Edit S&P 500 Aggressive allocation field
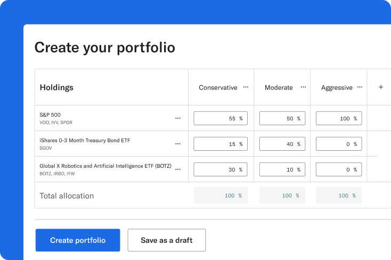 pos(339,118)
